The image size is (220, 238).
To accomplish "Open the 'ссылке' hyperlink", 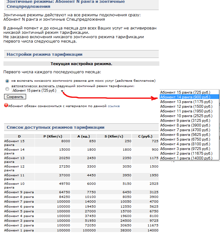I will 114,106.
